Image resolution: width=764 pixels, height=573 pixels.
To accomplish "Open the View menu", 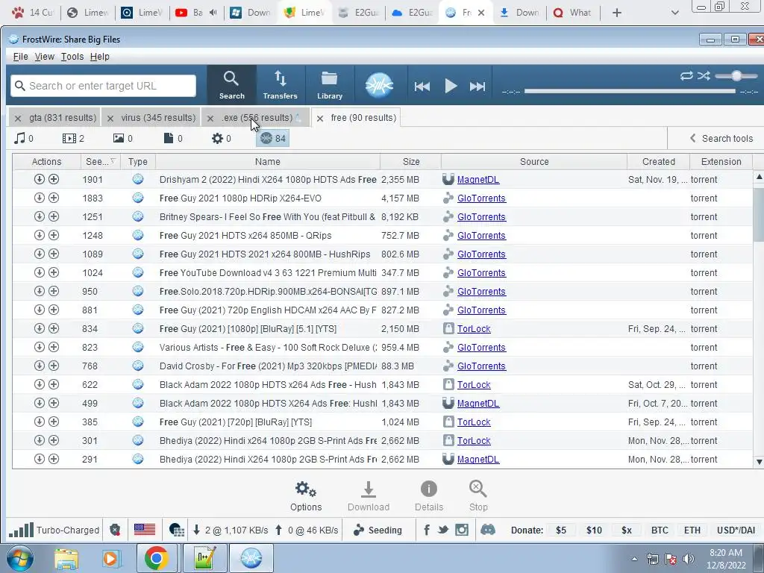I will pyautogui.click(x=44, y=57).
